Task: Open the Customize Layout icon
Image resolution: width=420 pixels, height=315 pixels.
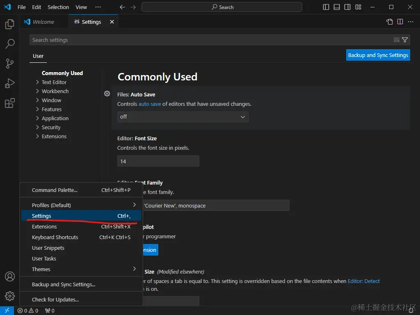Action: pyautogui.click(x=358, y=7)
